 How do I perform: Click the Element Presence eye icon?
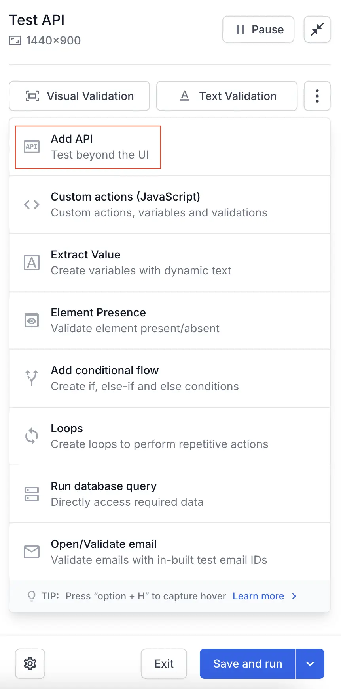[32, 320]
